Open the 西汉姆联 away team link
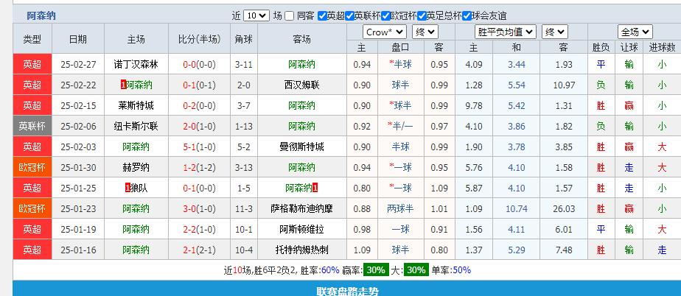The width and height of the screenshot is (681, 296). [x=302, y=85]
